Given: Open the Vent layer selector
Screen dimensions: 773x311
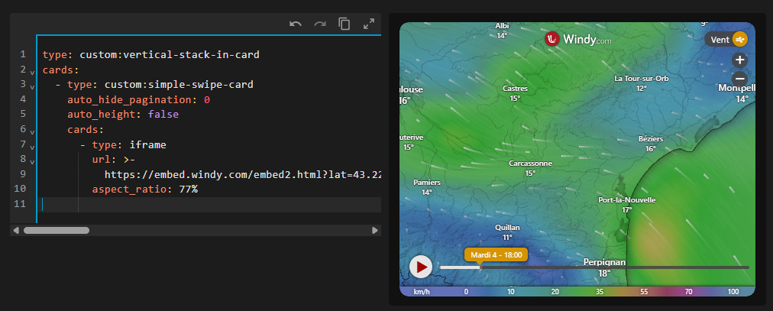Looking at the screenshot, I should pos(726,40).
